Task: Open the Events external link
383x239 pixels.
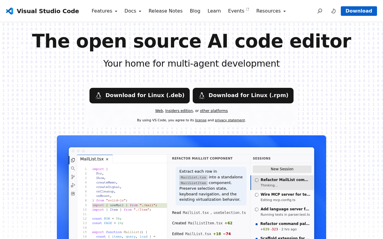Action: click(238, 11)
